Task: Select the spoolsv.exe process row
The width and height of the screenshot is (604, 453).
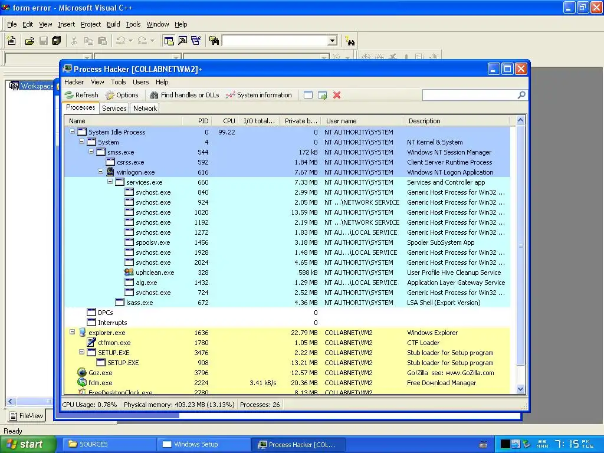Action: [287, 242]
